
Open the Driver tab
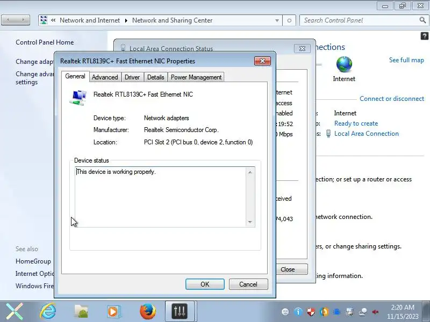coord(132,77)
